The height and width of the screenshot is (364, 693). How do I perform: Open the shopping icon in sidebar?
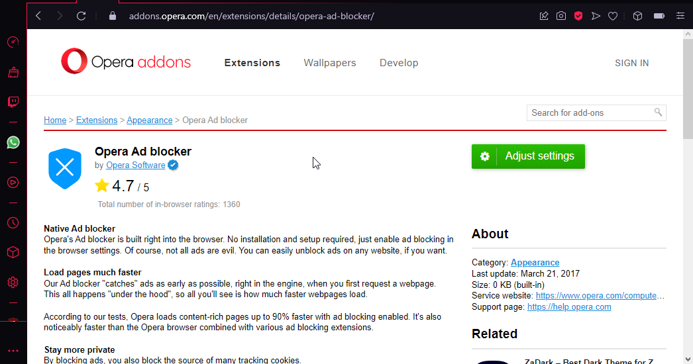(13, 72)
